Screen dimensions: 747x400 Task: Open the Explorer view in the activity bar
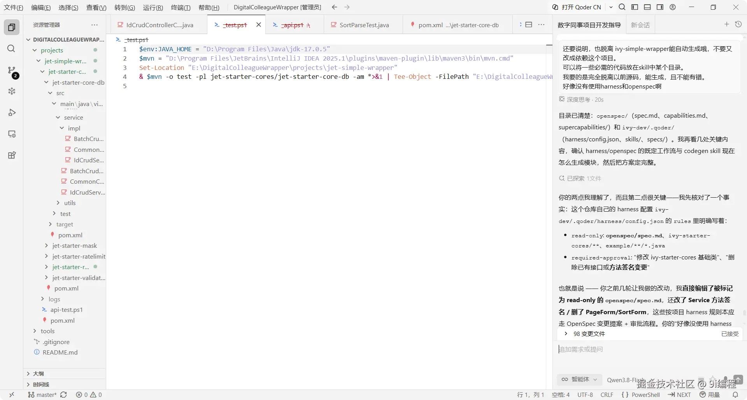pyautogui.click(x=12, y=27)
